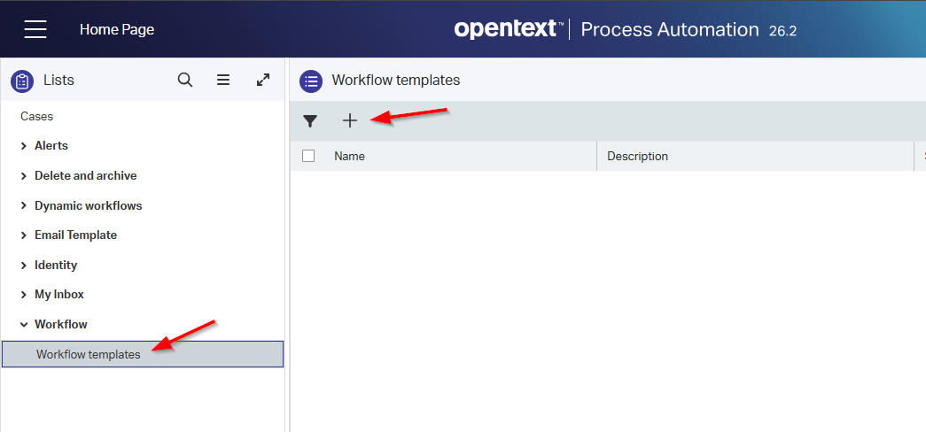
Task: Collapse the Workflow group
Action: pyautogui.click(x=24, y=325)
